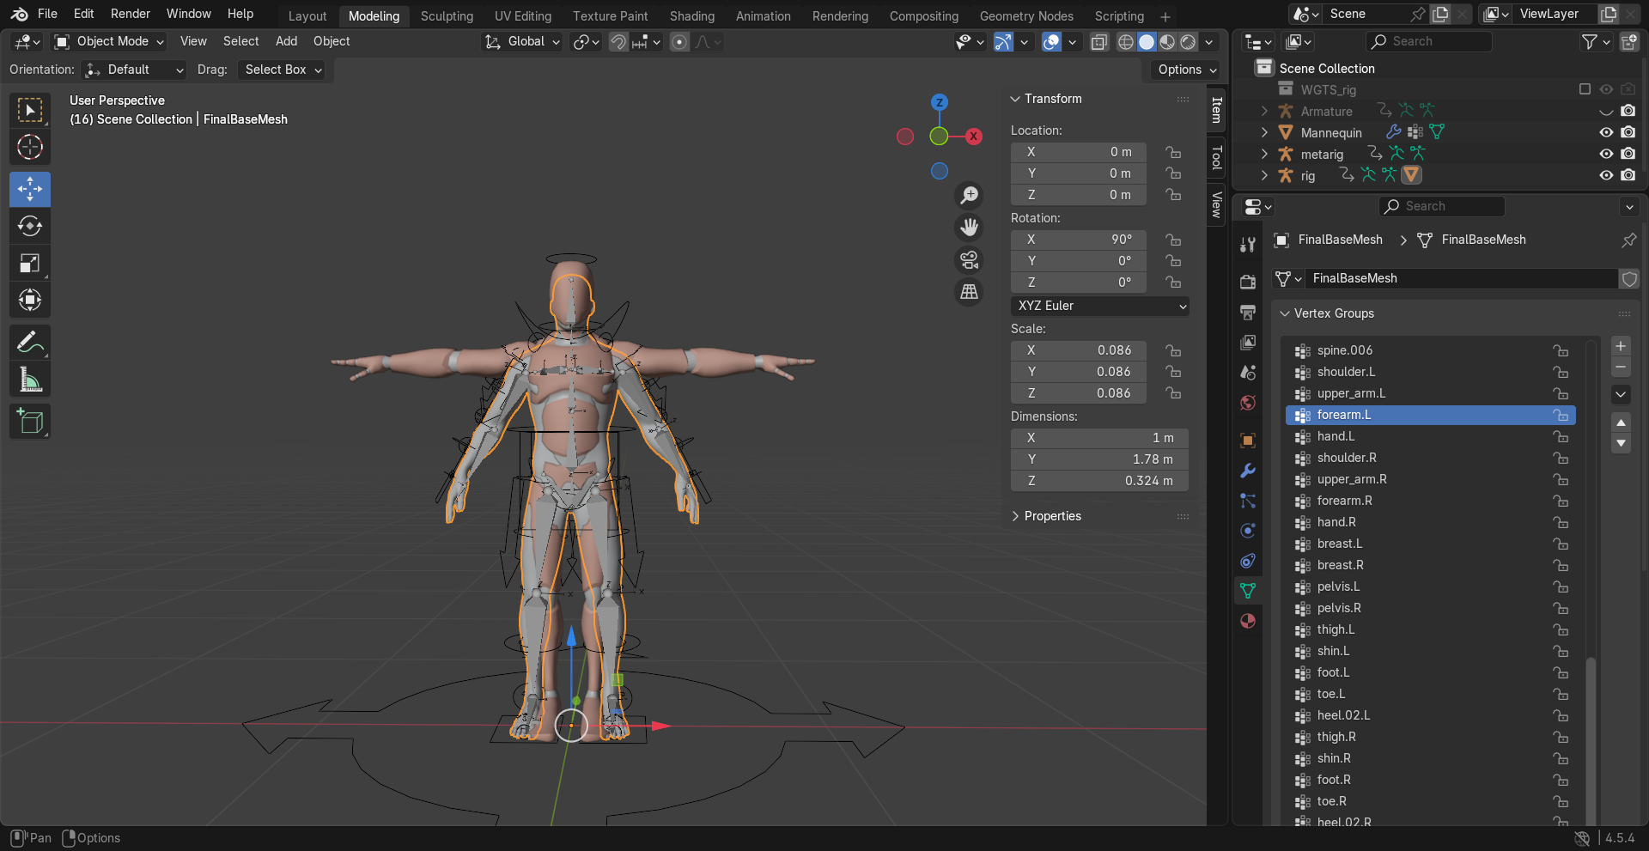This screenshot has height=851, width=1649.
Task: Select the Add Cube tool
Action: tap(30, 422)
